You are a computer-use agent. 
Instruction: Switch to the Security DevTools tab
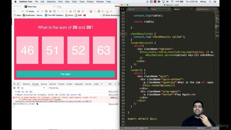pos(88,84)
